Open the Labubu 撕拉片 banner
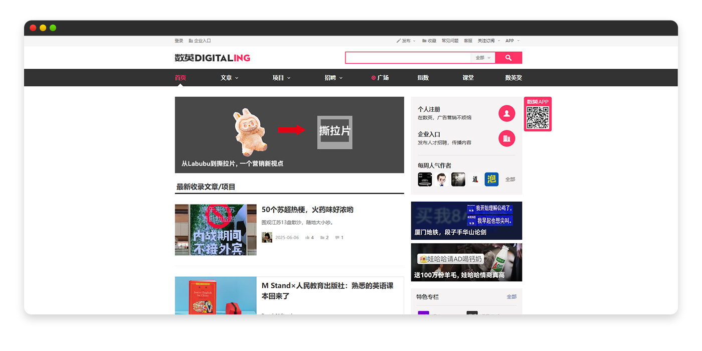This screenshot has width=702, height=351. point(289,135)
